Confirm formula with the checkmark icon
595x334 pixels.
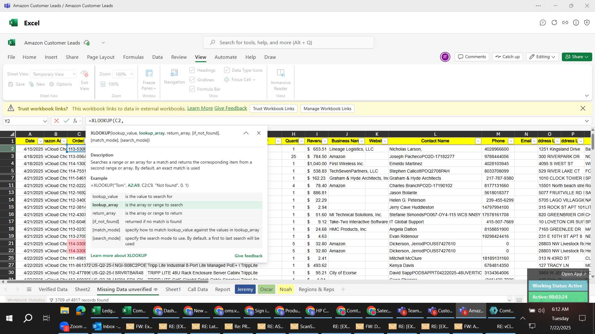click(x=66, y=121)
